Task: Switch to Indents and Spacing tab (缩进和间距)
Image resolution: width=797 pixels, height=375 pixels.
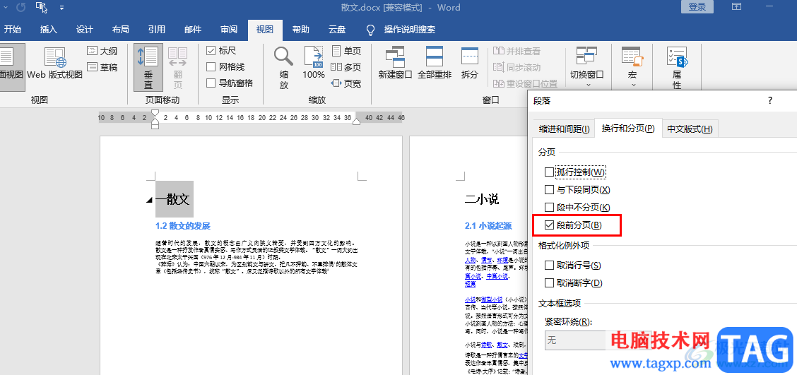Action: [565, 129]
